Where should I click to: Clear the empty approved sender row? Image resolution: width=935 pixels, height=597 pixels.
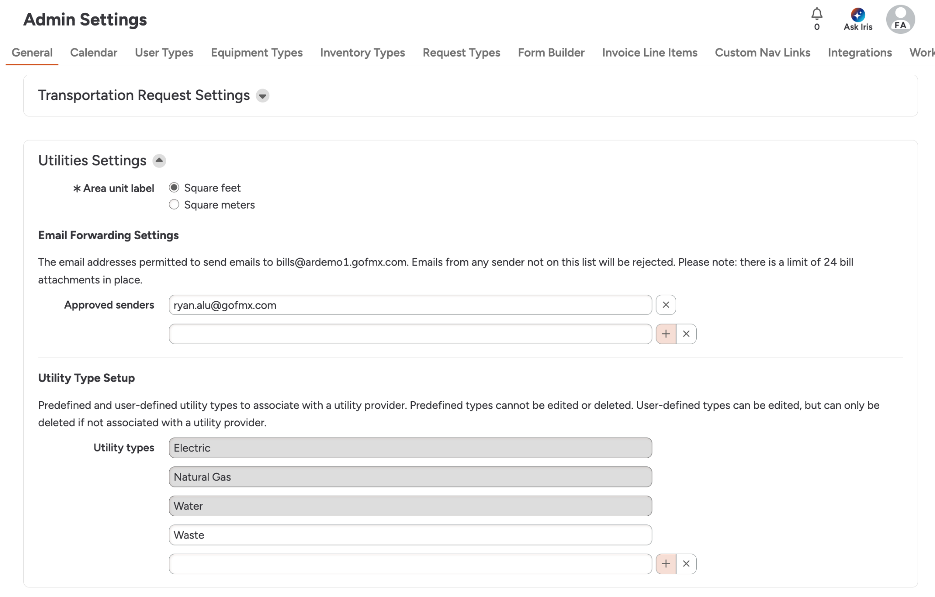click(686, 334)
